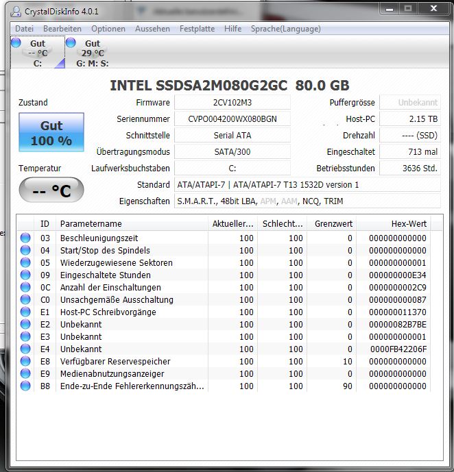Click the Eigenschaften features field
The height and width of the screenshot is (472, 454).
coord(307,201)
